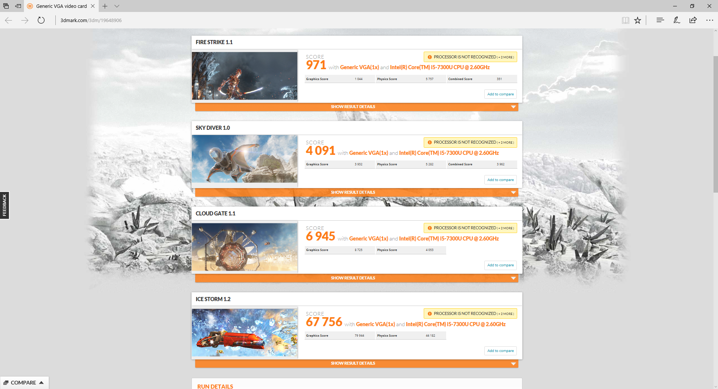The image size is (718, 389).
Task: Click Cloud Gate processor not recognized warning
Action: point(470,228)
